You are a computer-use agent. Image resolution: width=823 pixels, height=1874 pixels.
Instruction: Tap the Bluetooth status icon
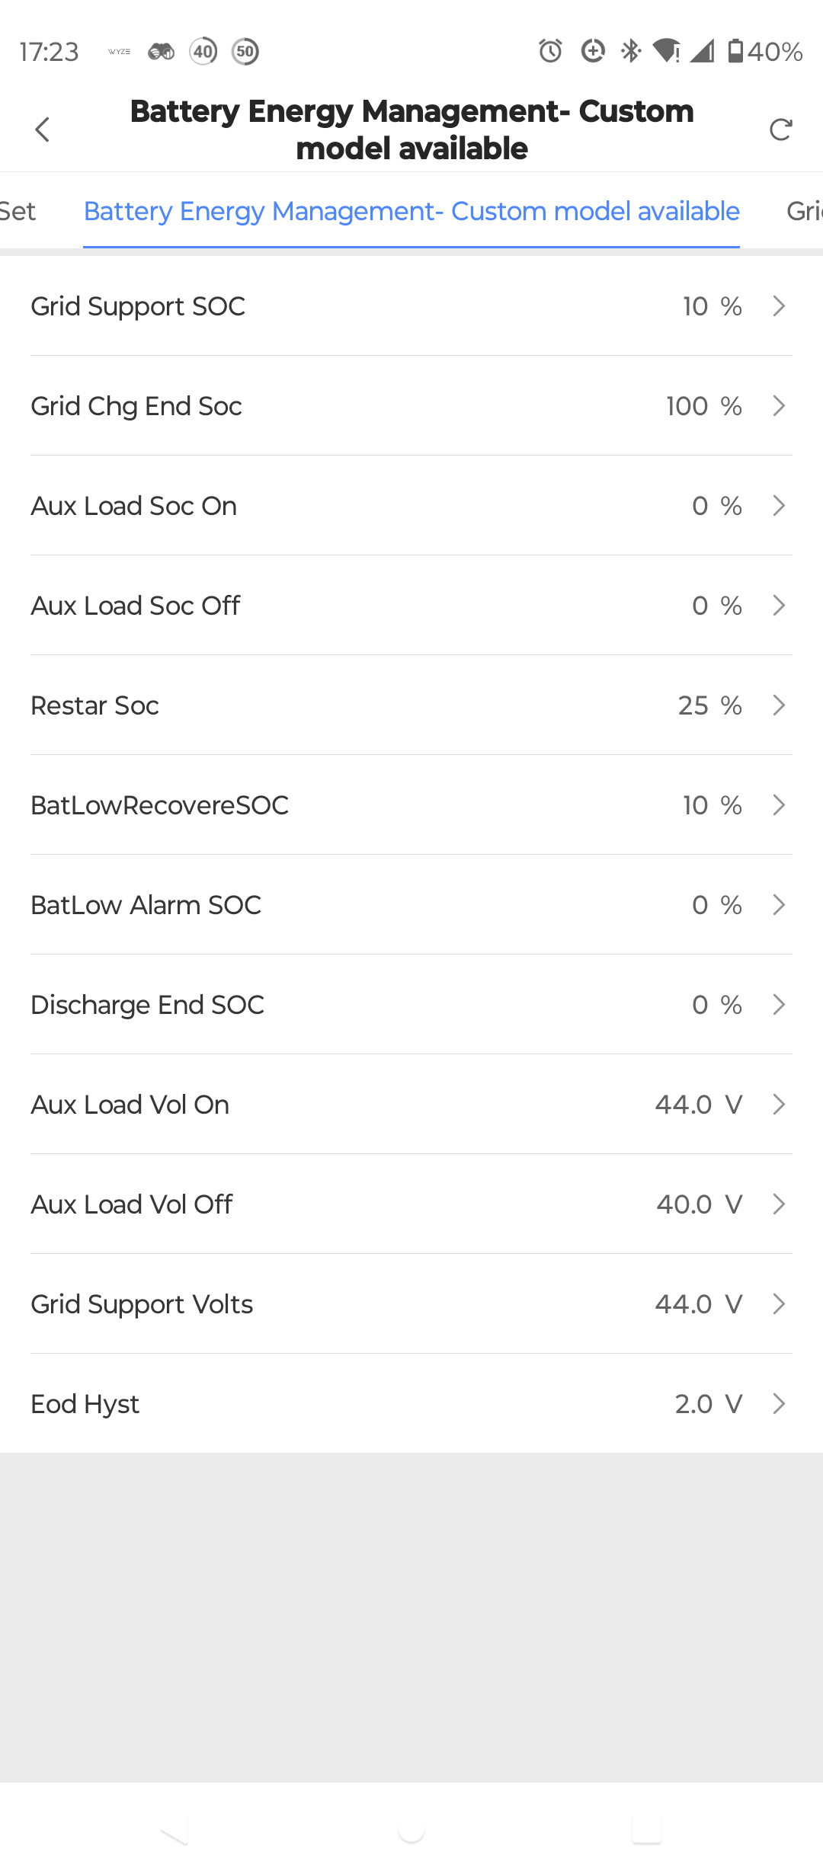(x=631, y=51)
